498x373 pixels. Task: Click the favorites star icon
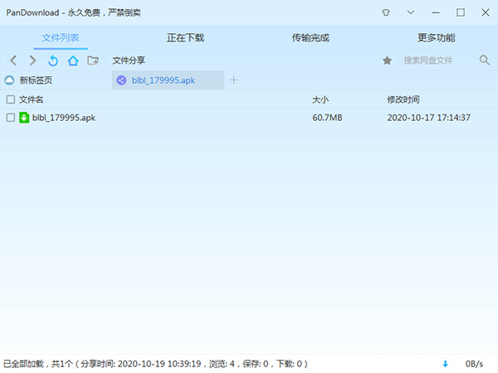tap(387, 61)
